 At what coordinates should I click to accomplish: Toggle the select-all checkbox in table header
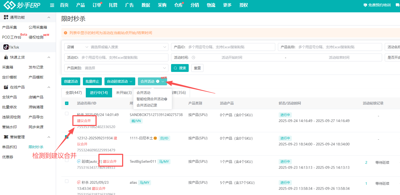click(67, 103)
